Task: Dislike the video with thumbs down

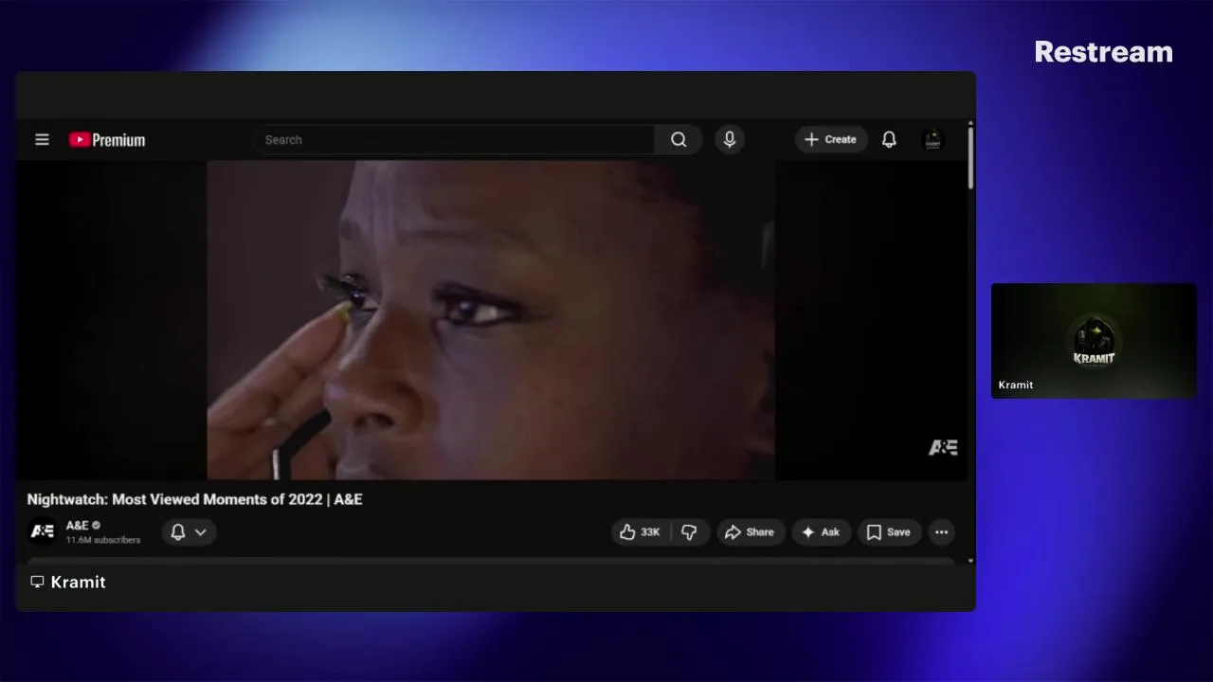Action: pos(689,532)
